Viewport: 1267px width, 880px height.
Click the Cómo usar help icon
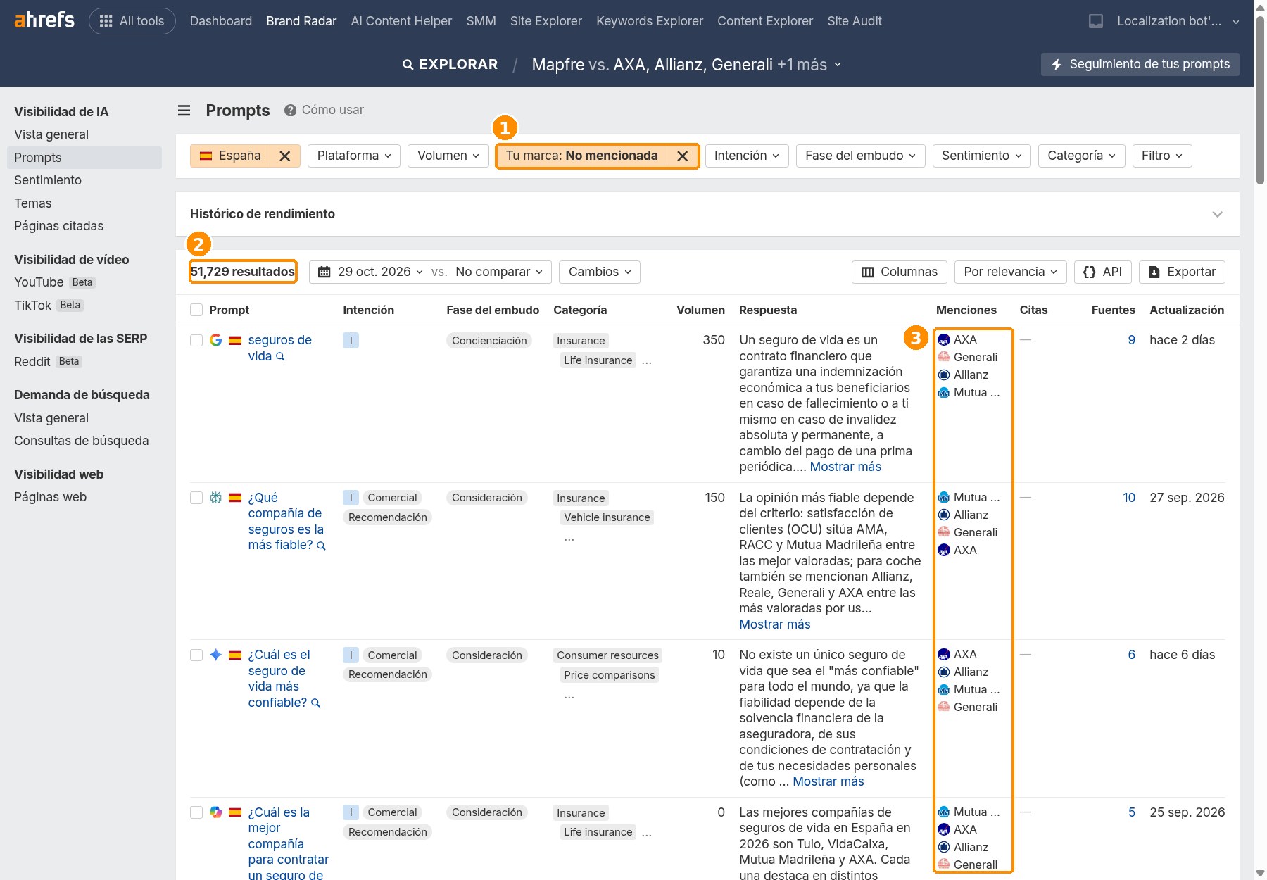(290, 111)
